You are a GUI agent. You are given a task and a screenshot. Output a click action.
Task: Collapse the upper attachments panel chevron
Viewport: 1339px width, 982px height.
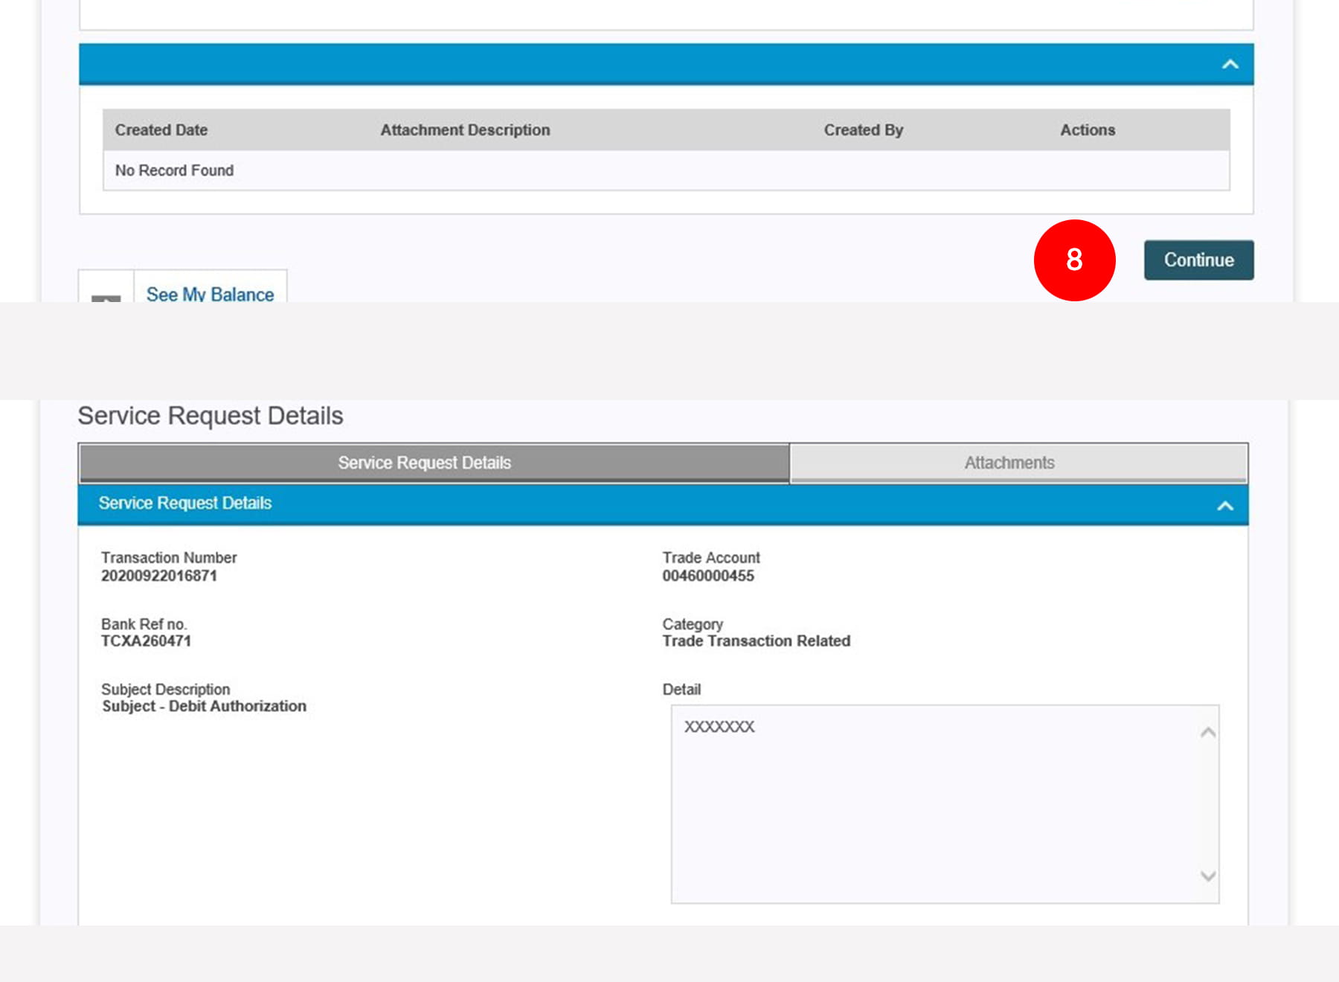click(1230, 65)
